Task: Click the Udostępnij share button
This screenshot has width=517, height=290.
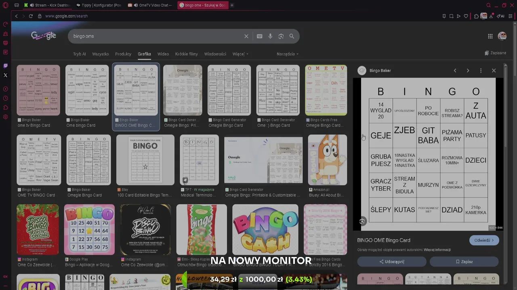Action: pos(392,262)
